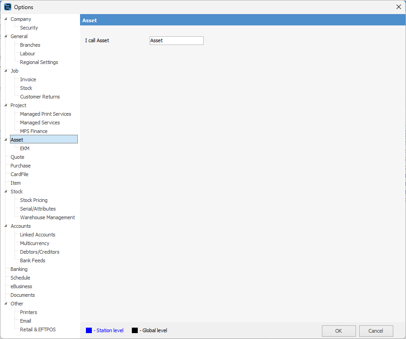The image size is (406, 339).
Task: Open the Security options page
Action: (x=29, y=28)
